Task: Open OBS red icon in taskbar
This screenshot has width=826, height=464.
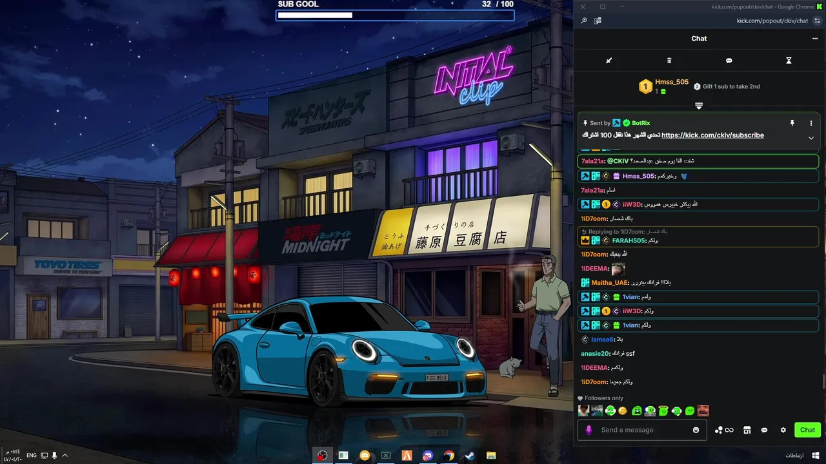Action: point(322,456)
